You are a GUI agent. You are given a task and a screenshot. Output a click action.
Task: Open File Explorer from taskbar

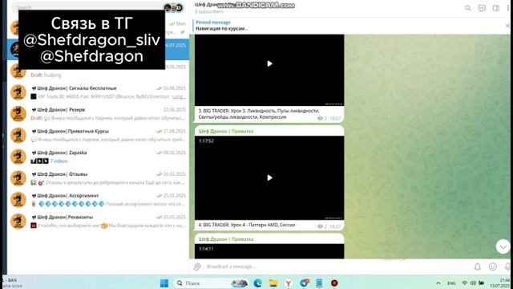click(x=273, y=283)
